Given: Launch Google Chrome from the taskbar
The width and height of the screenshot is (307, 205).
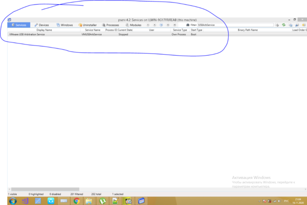Looking at the screenshot, I should (x=77, y=201).
